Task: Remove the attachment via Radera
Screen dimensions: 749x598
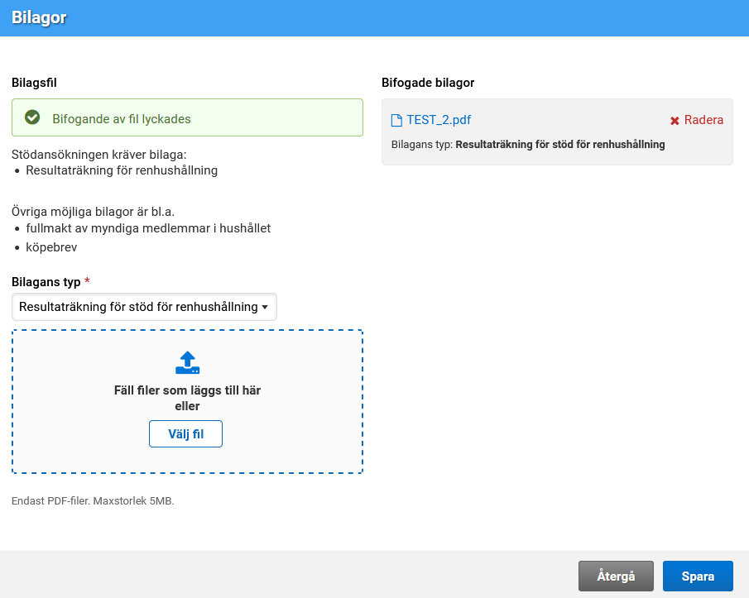Action: point(703,120)
